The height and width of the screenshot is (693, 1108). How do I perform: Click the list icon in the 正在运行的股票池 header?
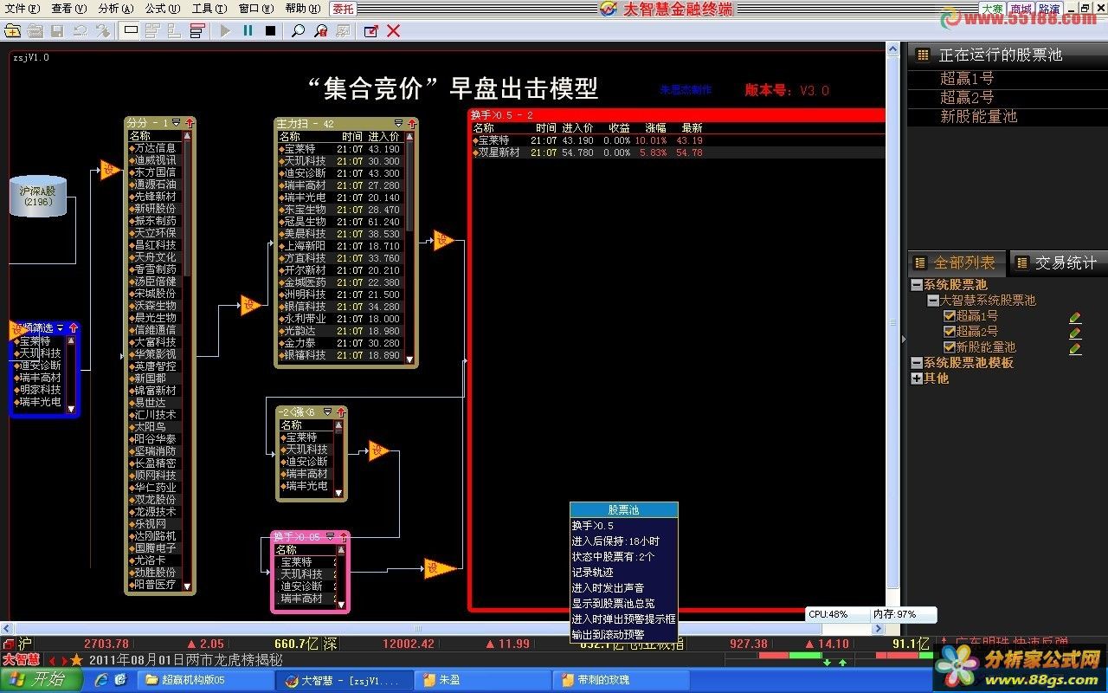(923, 55)
